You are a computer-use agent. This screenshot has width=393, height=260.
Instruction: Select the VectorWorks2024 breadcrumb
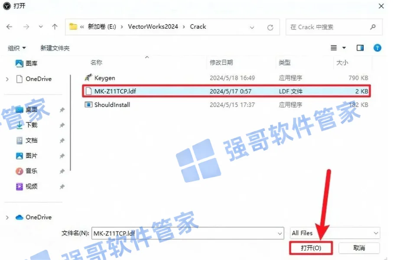(153, 26)
